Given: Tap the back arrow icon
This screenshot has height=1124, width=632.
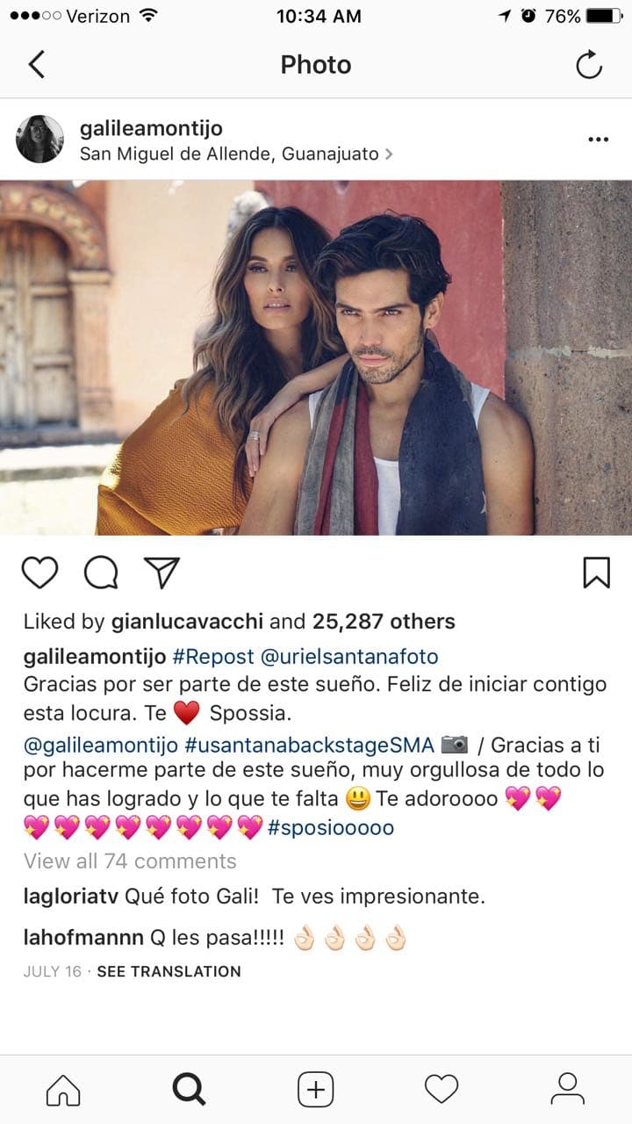Looking at the screenshot, I should 36,64.
